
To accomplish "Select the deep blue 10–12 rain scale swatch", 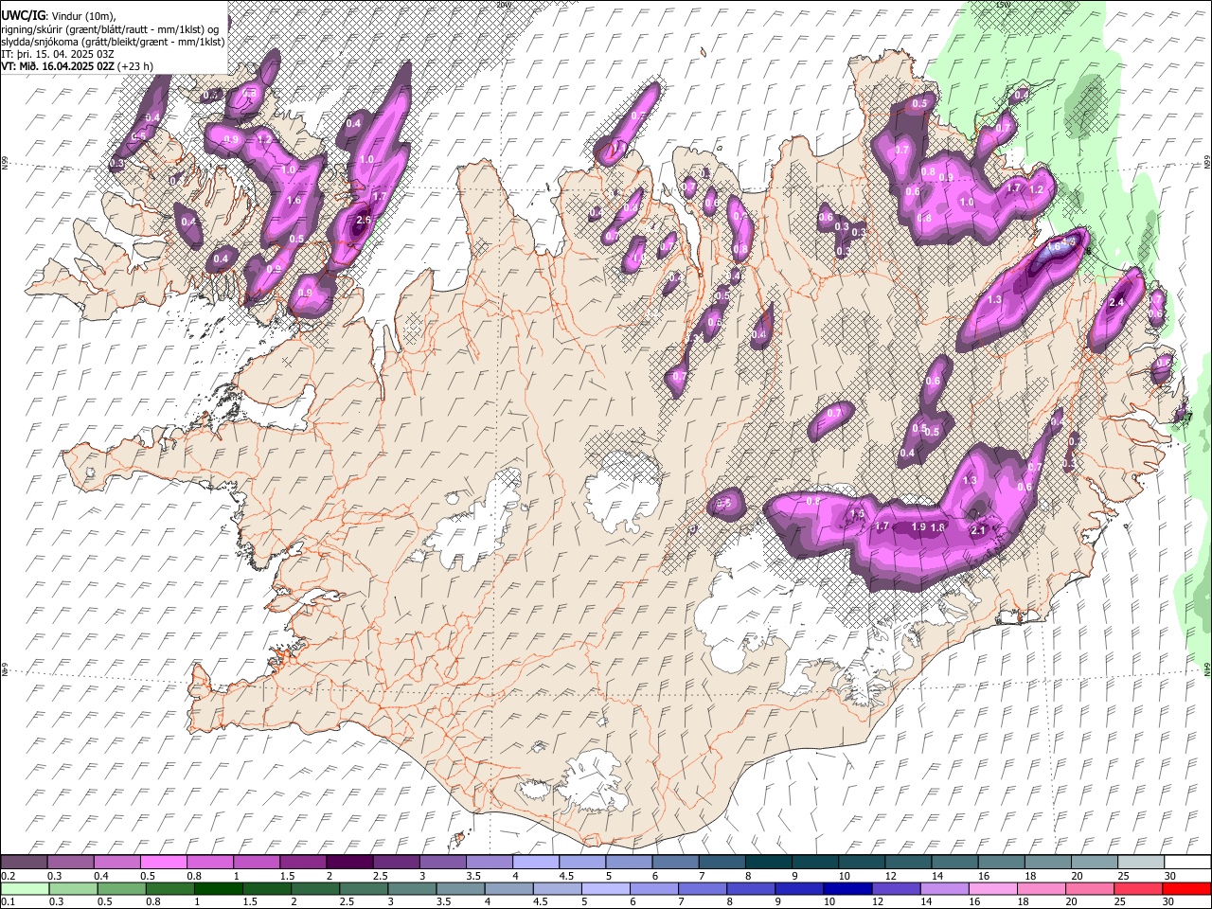I will 847,888.
